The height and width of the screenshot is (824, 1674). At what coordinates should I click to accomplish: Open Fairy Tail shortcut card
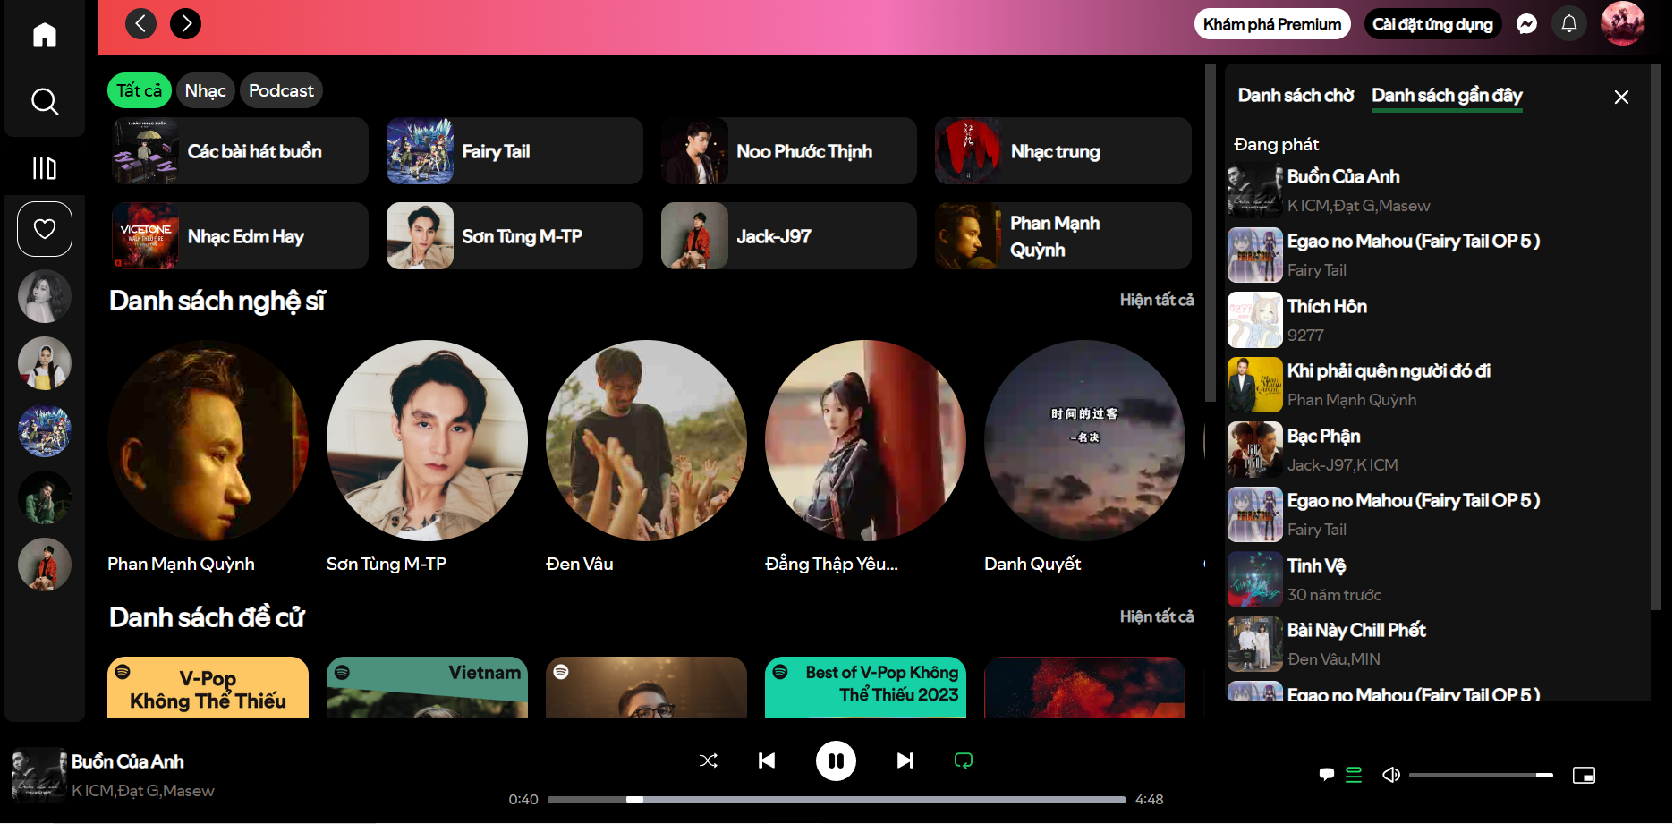(514, 151)
